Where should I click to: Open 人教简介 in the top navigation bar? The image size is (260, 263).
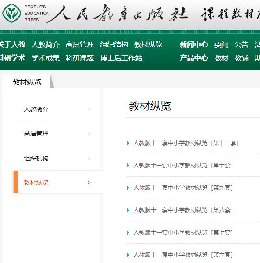(46, 45)
